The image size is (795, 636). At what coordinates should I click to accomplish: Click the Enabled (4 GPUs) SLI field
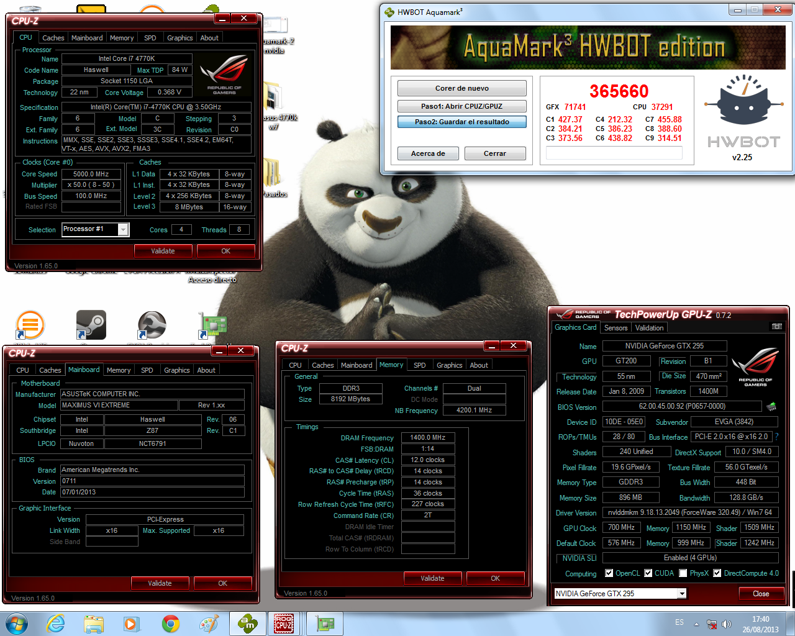[x=690, y=558]
